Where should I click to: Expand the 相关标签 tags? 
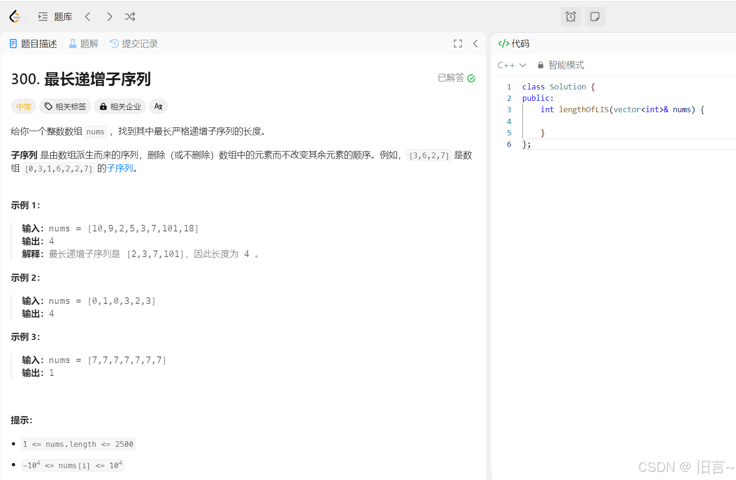65,107
